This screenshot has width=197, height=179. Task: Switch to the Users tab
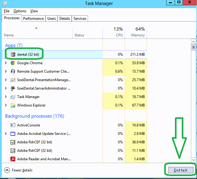point(52,19)
